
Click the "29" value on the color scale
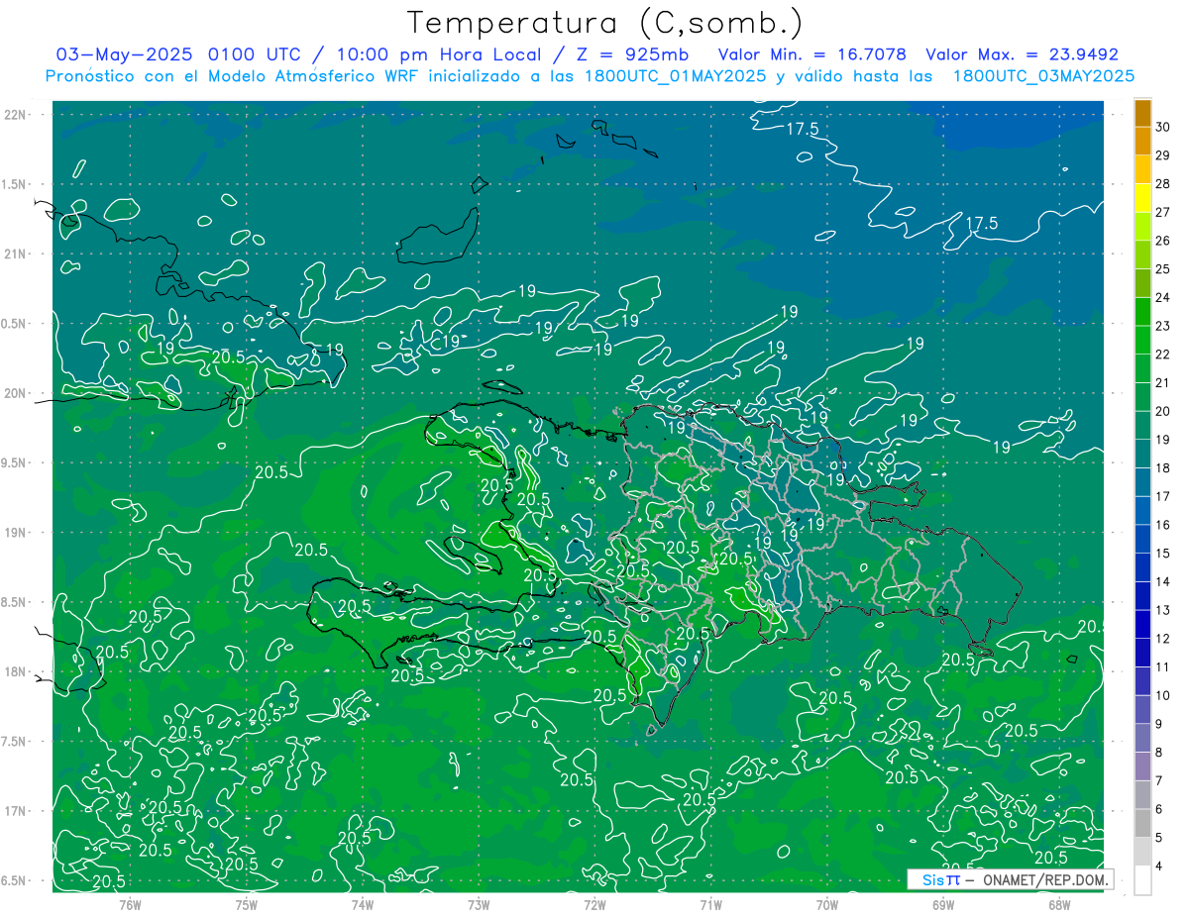click(x=1162, y=155)
